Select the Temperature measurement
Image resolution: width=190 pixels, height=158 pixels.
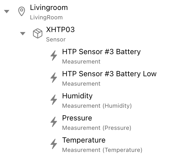pyautogui.click(x=84, y=140)
